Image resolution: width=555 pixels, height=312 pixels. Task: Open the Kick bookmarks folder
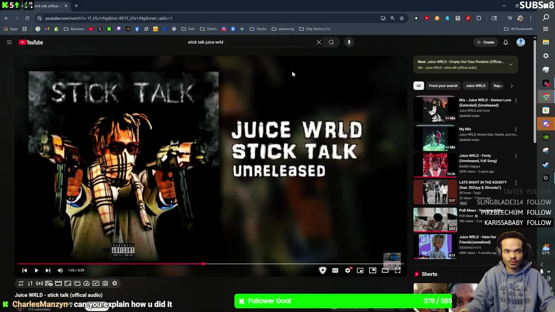[188, 29]
